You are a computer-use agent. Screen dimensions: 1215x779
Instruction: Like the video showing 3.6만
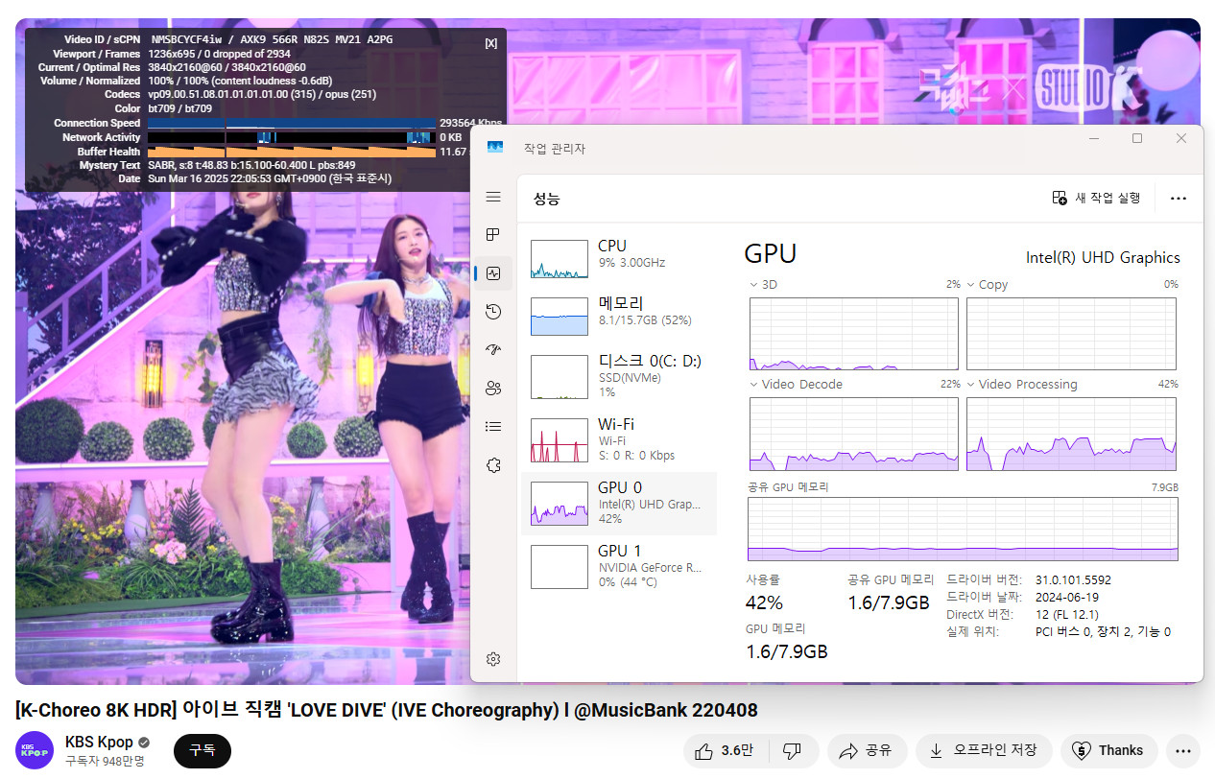point(725,750)
